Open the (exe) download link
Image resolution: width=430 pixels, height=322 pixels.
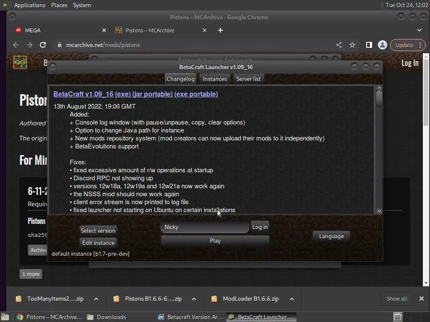tap(123, 94)
